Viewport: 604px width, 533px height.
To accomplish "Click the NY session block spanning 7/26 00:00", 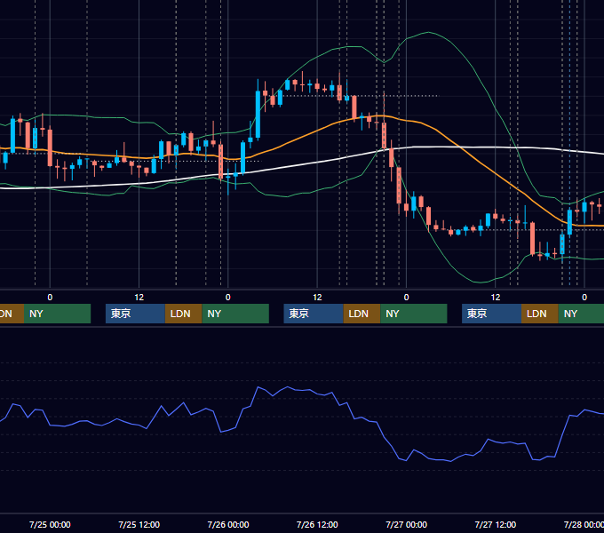I will pos(235,314).
